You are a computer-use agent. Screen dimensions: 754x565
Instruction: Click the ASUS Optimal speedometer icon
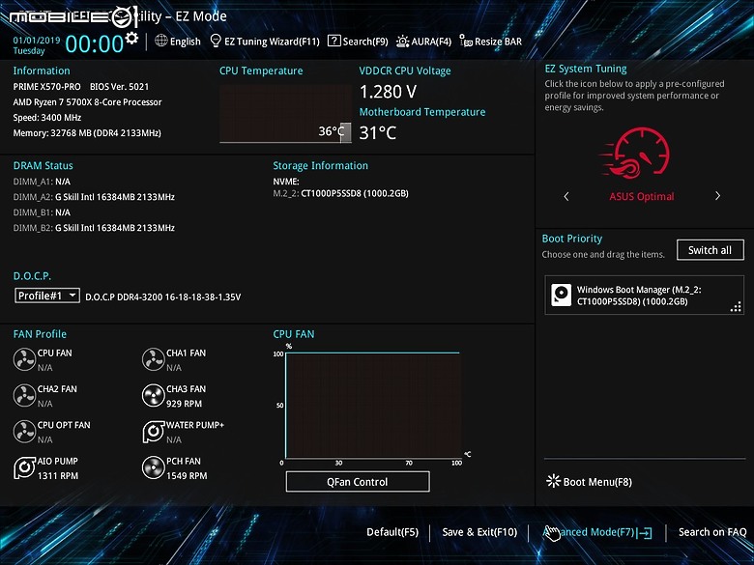click(x=636, y=154)
